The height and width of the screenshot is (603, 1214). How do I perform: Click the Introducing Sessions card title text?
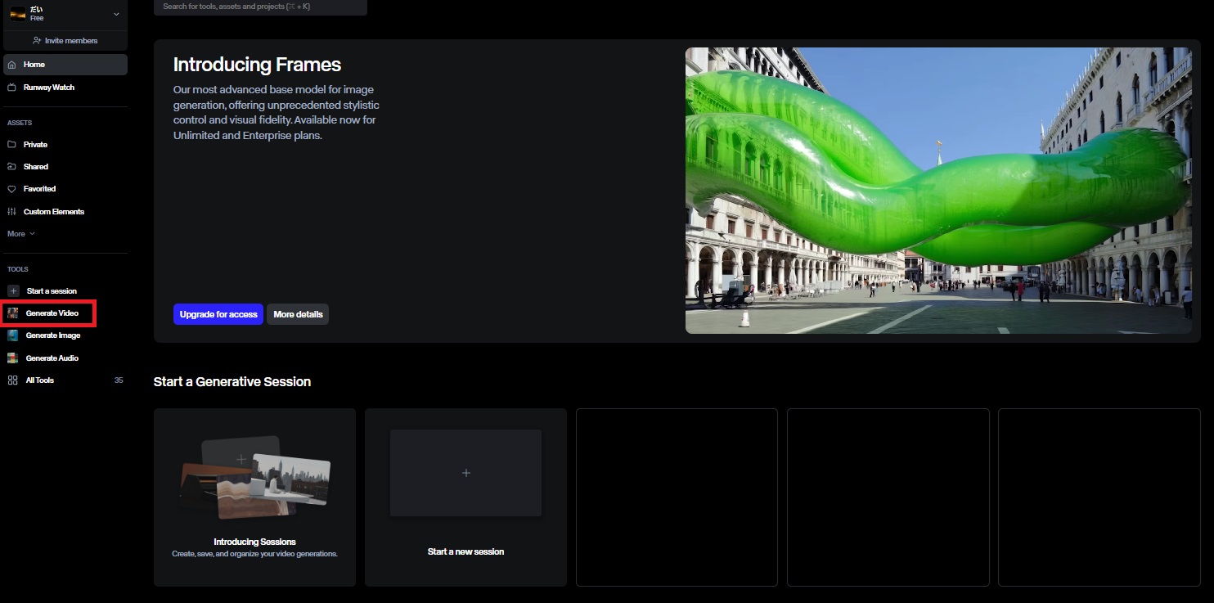pyautogui.click(x=255, y=542)
